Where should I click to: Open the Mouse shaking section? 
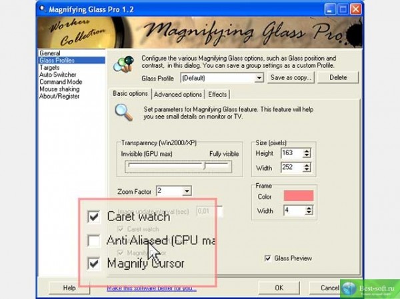point(59,89)
